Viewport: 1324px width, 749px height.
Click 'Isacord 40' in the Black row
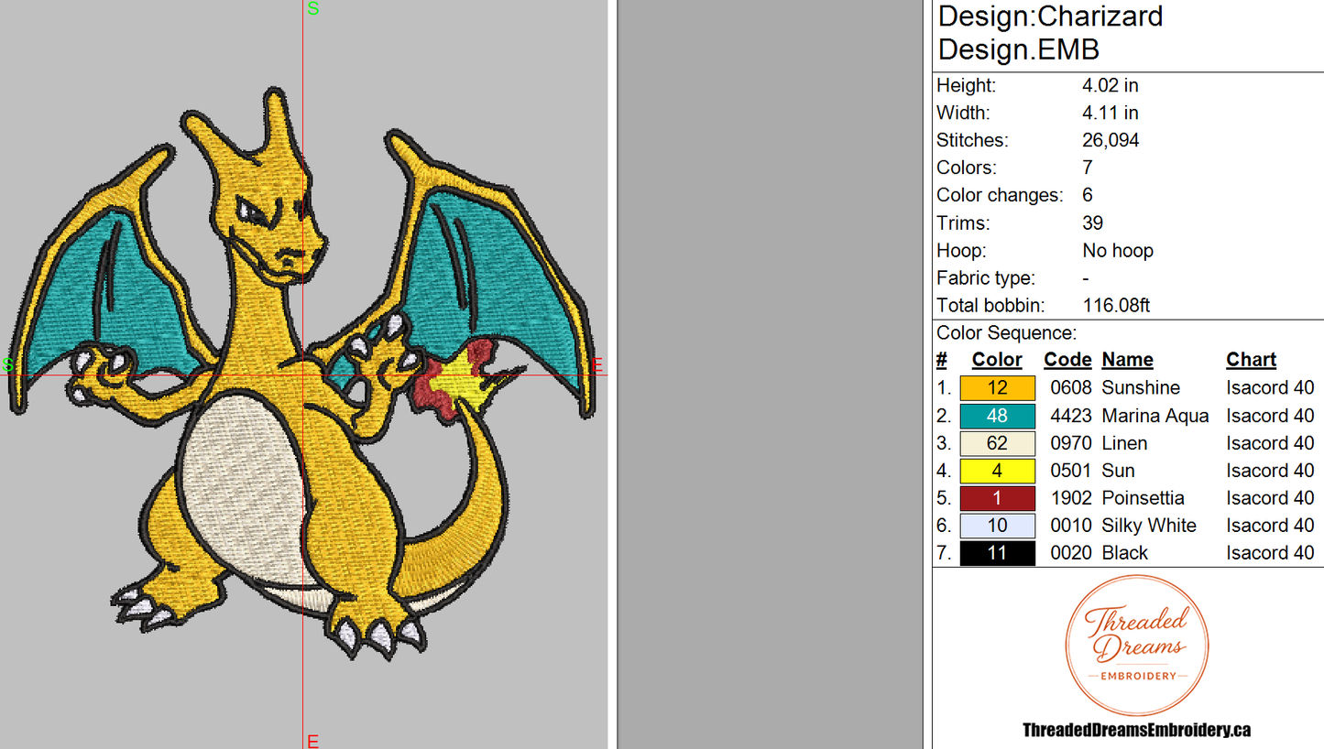point(1270,553)
